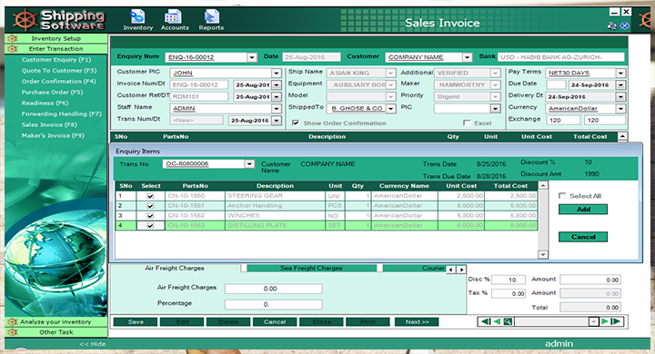Enable the Excel checkbox
655x354 pixels.
(467, 123)
